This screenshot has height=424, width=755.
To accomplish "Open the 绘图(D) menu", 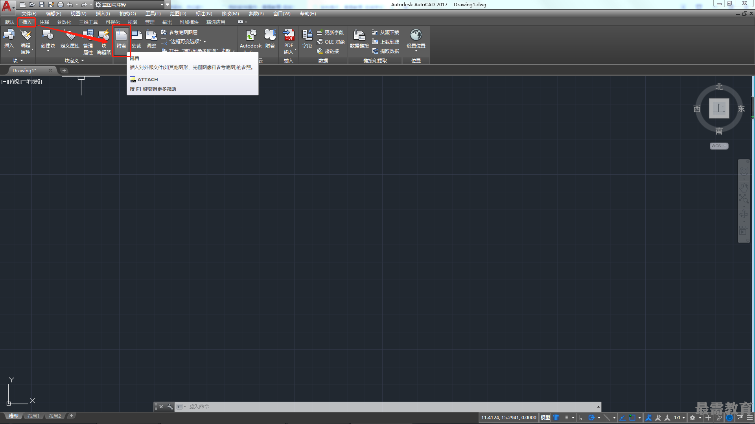I will 178,14.
